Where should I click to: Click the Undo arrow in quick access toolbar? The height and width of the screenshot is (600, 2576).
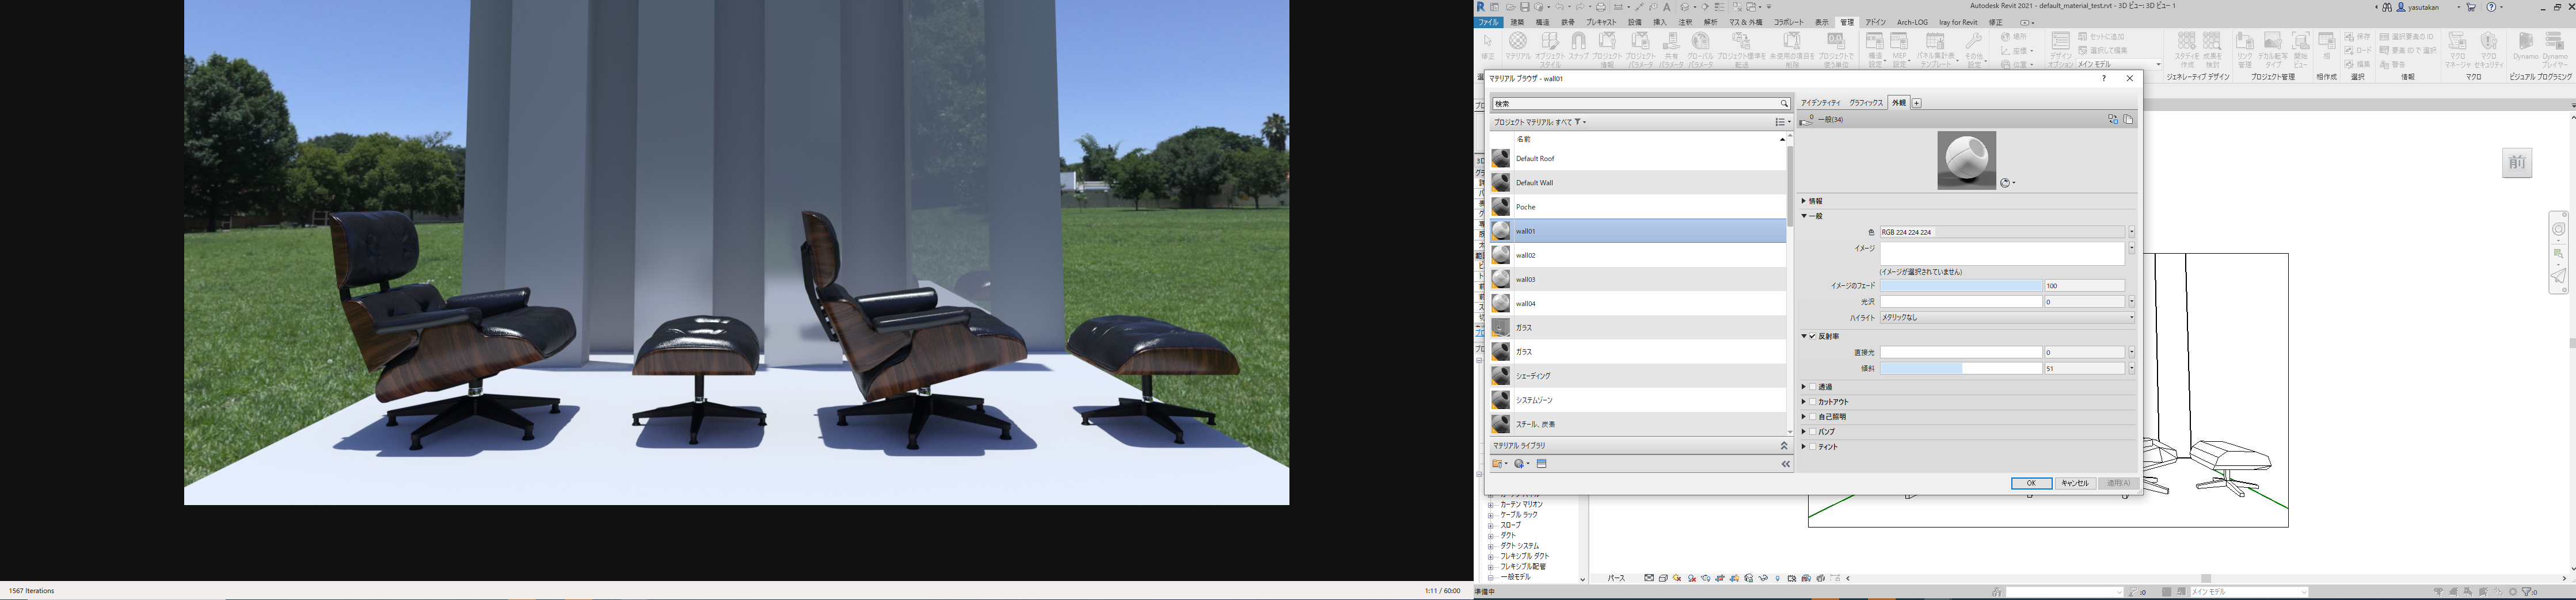(1559, 7)
